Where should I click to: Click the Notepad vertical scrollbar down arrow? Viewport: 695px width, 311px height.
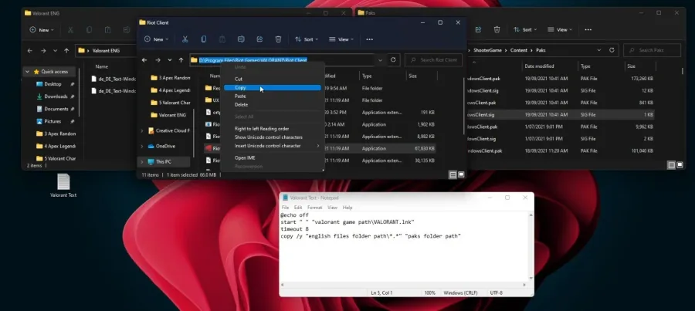tap(531, 279)
